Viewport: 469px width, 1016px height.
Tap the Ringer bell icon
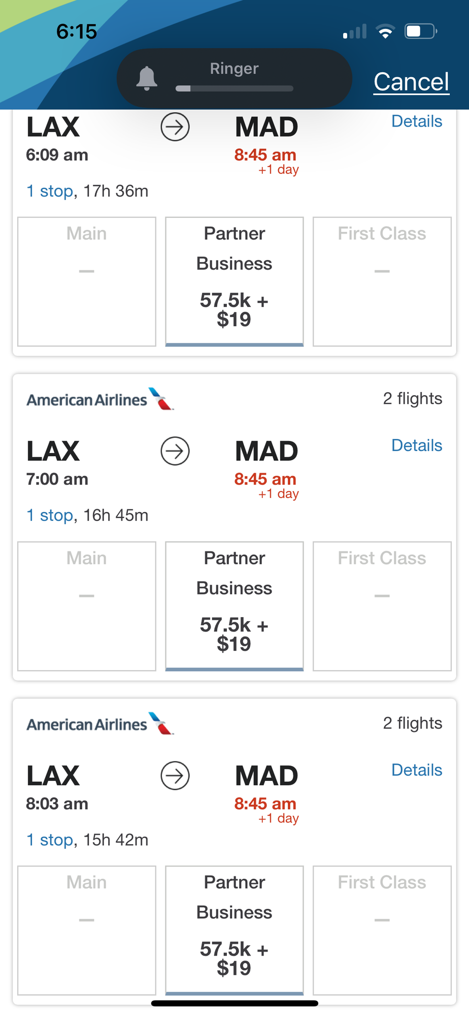147,79
